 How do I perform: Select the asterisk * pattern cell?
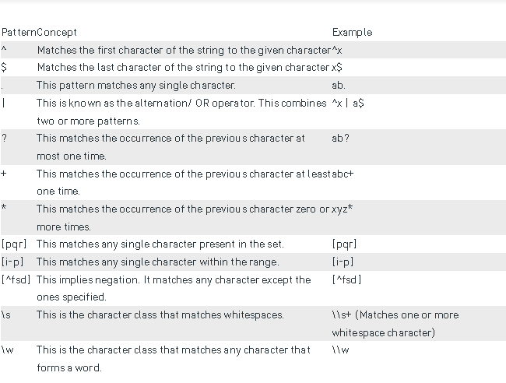point(4,208)
